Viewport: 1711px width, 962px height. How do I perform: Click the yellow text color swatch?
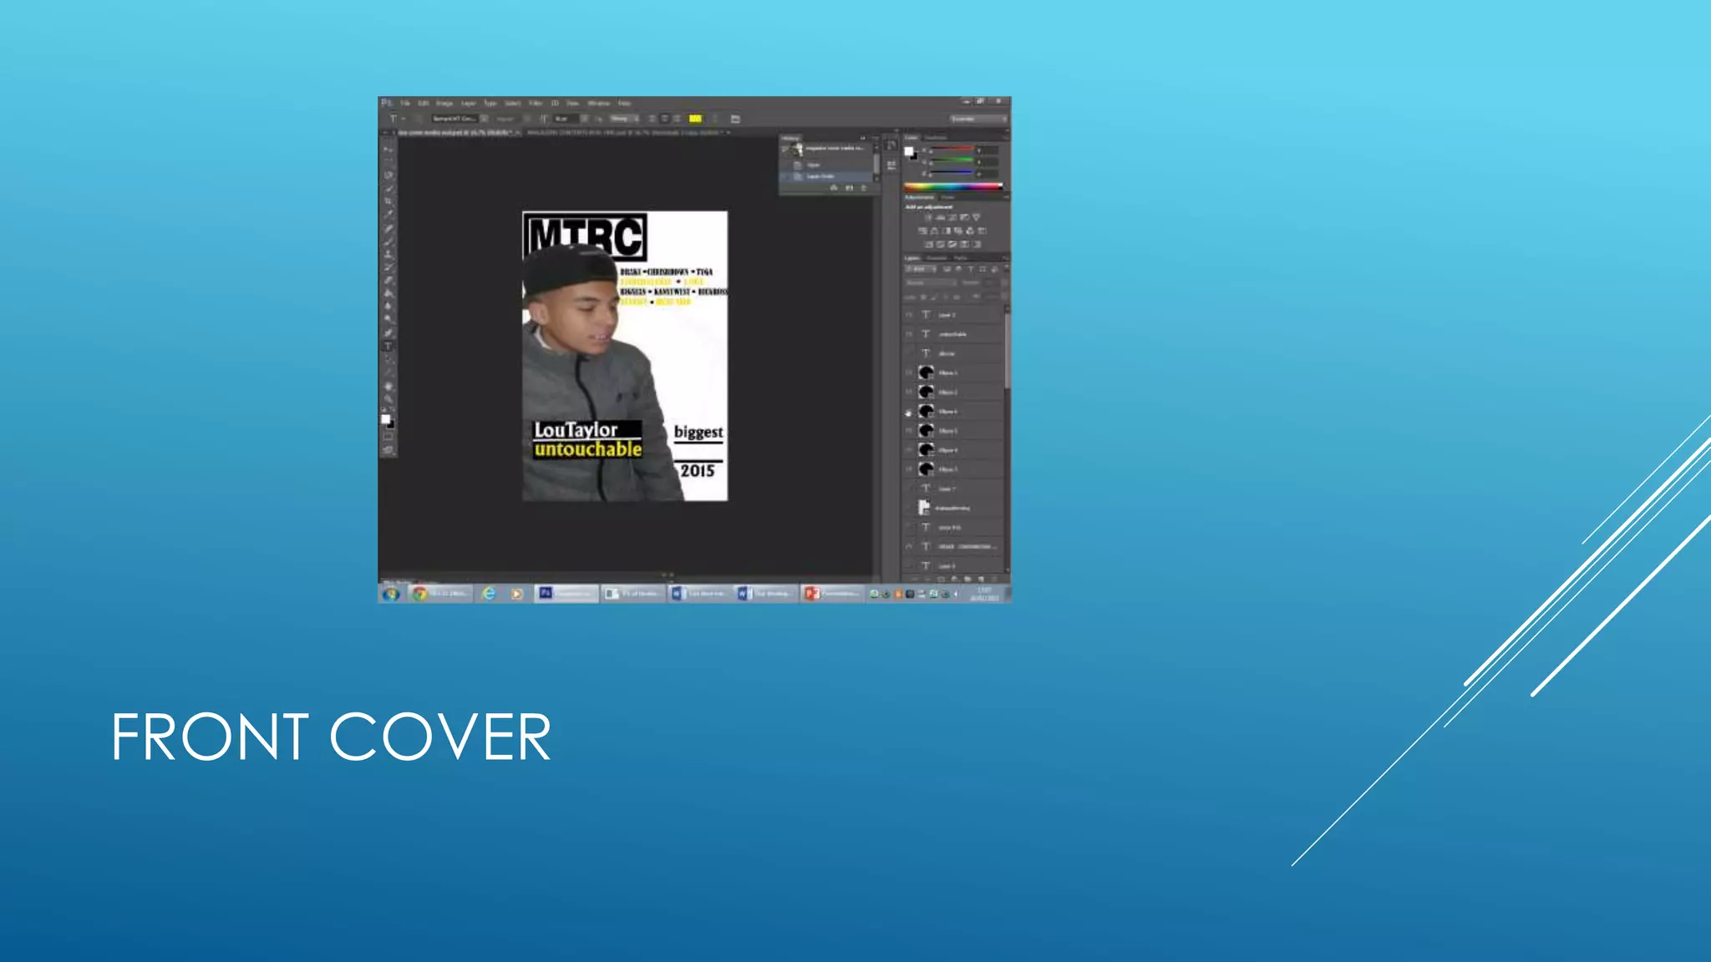tap(695, 119)
